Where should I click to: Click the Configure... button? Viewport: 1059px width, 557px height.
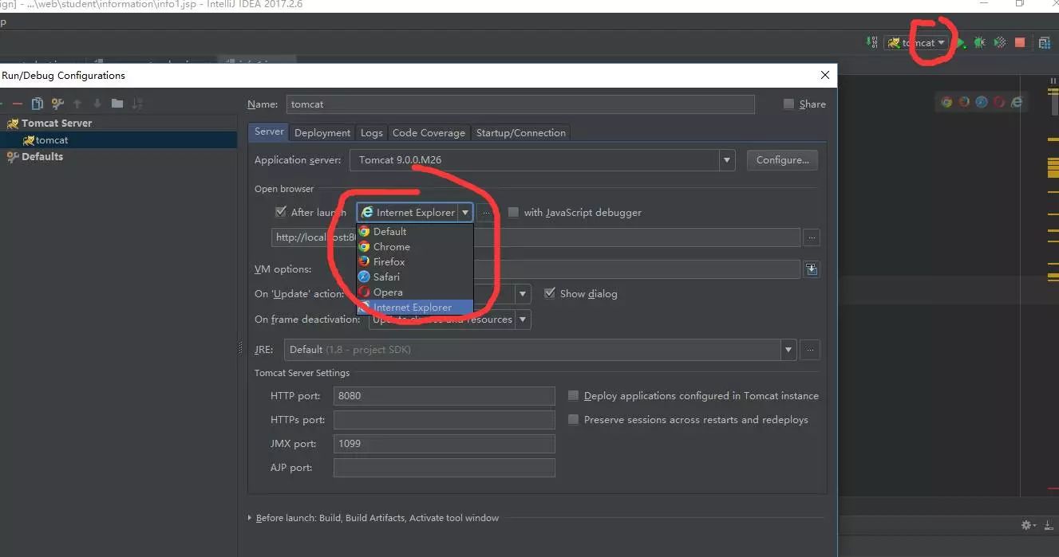(x=782, y=159)
